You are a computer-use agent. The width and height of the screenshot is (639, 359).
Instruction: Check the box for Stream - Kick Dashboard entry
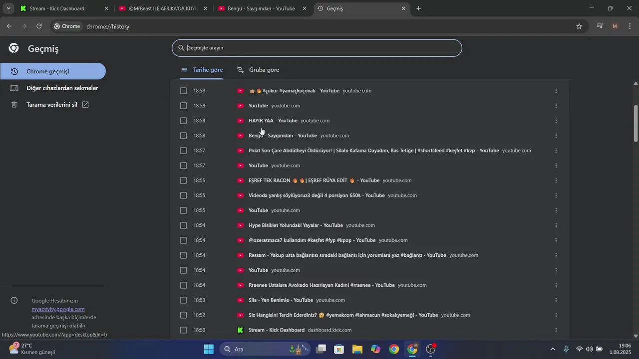(183, 330)
